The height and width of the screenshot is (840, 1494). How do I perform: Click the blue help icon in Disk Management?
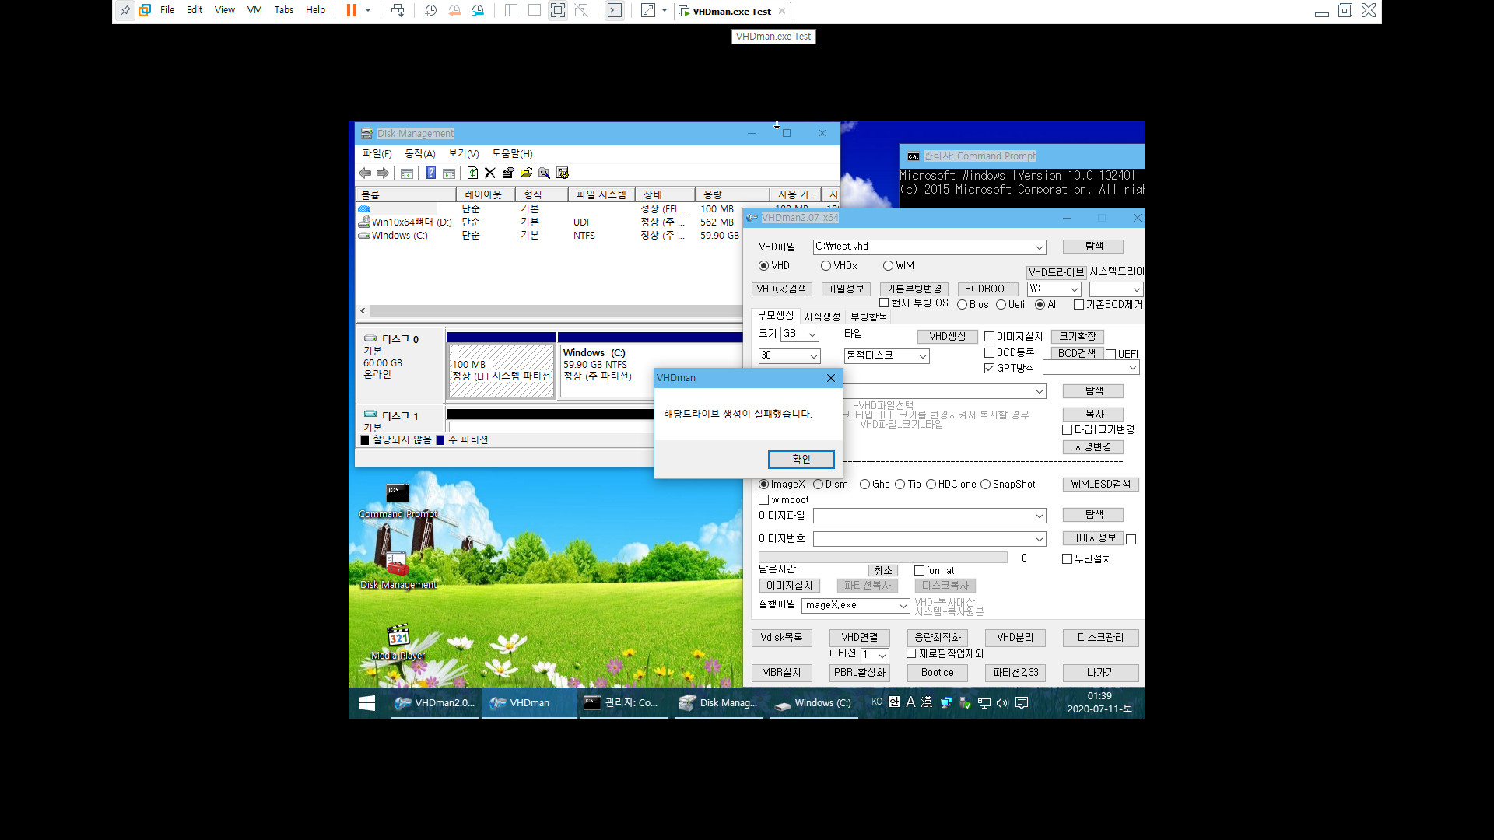tap(430, 173)
